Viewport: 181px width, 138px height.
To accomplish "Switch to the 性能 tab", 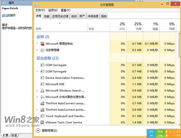I will pyautogui.click(x=47, y=16).
